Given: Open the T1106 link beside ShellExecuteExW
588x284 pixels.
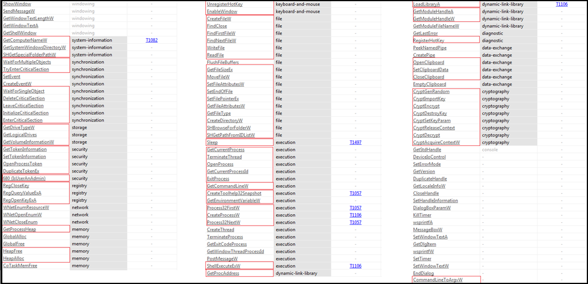Looking at the screenshot, I should pyautogui.click(x=355, y=266).
